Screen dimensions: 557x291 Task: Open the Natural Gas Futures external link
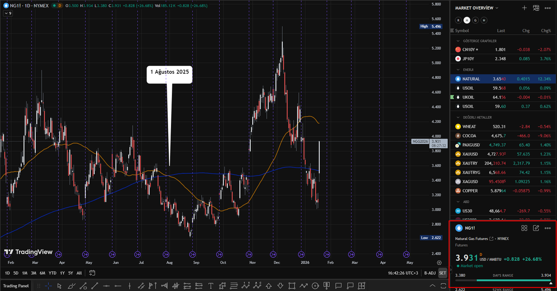click(491, 239)
